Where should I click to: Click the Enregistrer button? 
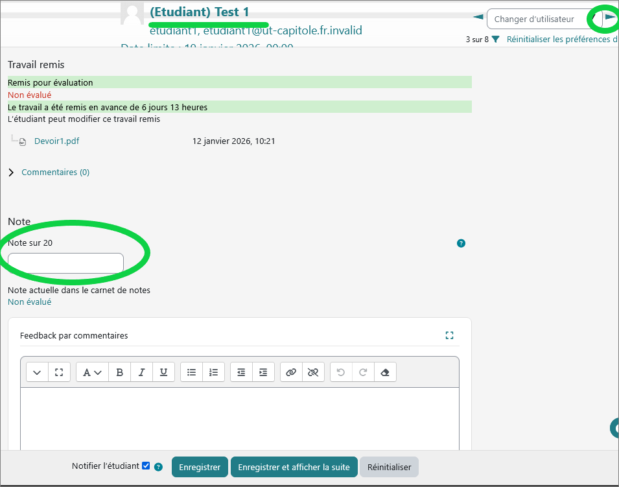[x=200, y=467]
